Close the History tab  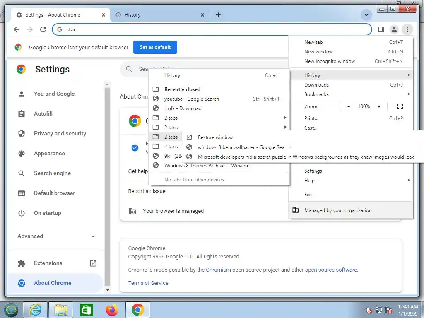[202, 15]
